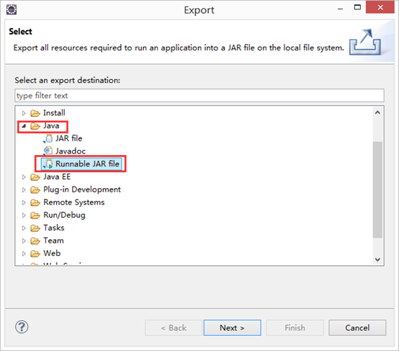Select the "Web" label

point(52,253)
